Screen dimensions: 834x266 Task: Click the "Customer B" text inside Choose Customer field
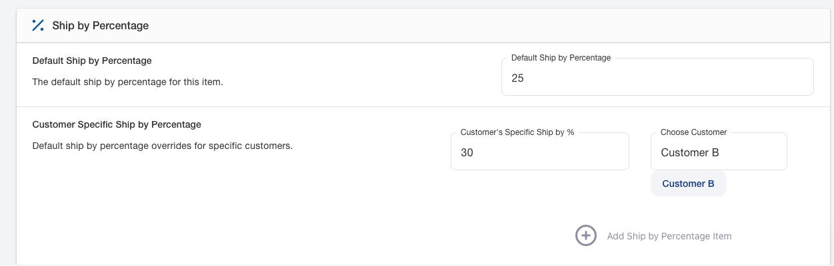click(x=689, y=152)
